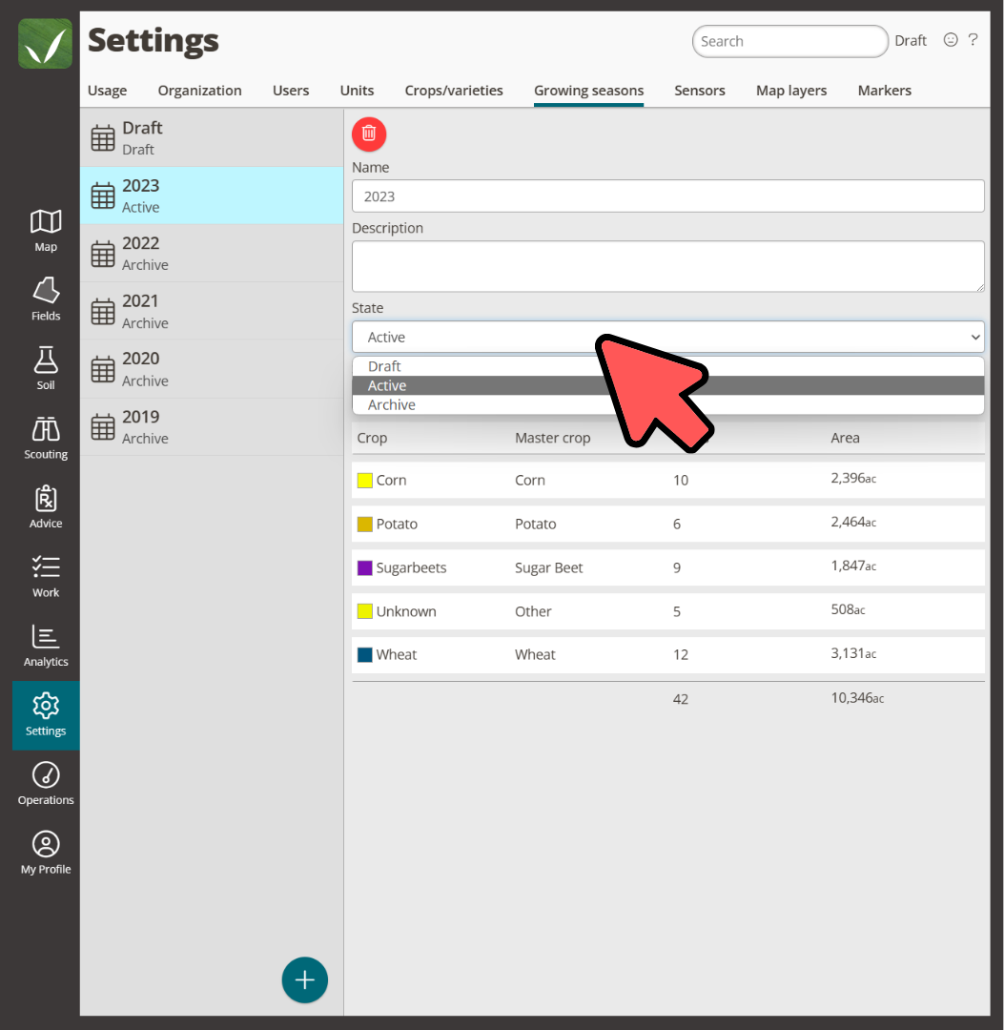This screenshot has height=1030, width=1004.
Task: Click the round plus add season button
Action: pos(305,980)
